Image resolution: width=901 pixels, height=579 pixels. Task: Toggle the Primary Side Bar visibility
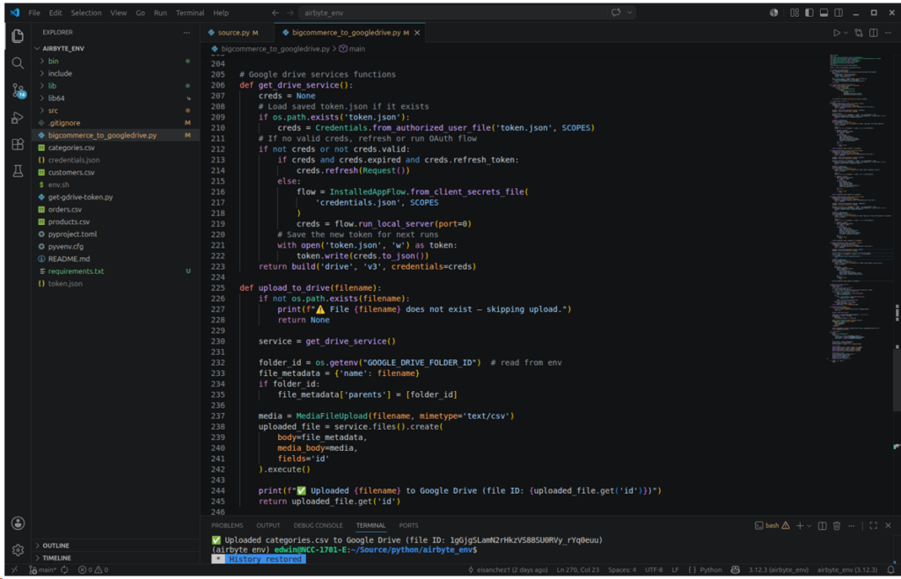point(809,12)
